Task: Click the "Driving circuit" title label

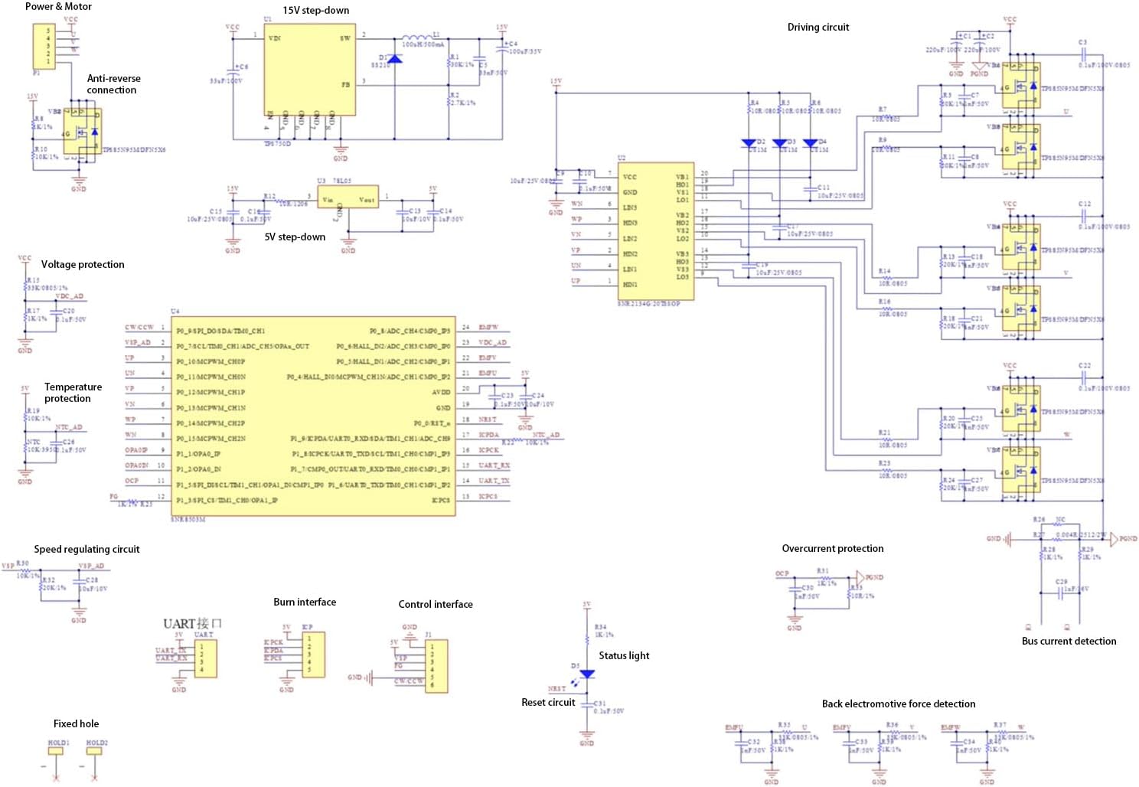Action: point(818,28)
